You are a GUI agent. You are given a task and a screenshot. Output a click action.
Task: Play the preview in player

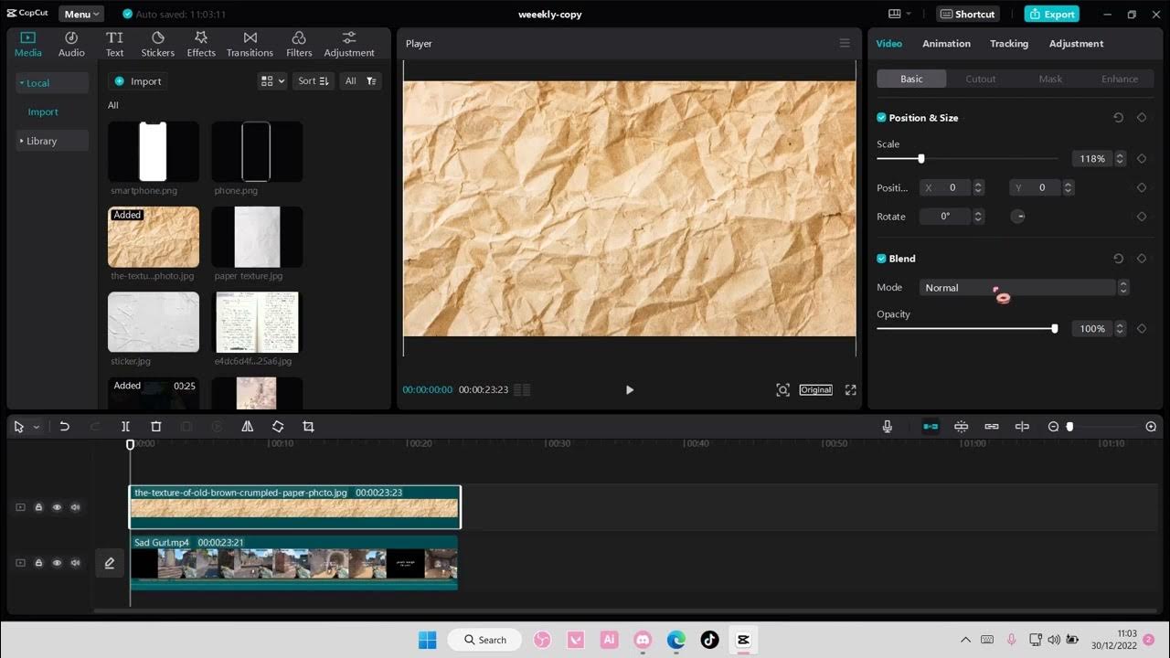(629, 389)
